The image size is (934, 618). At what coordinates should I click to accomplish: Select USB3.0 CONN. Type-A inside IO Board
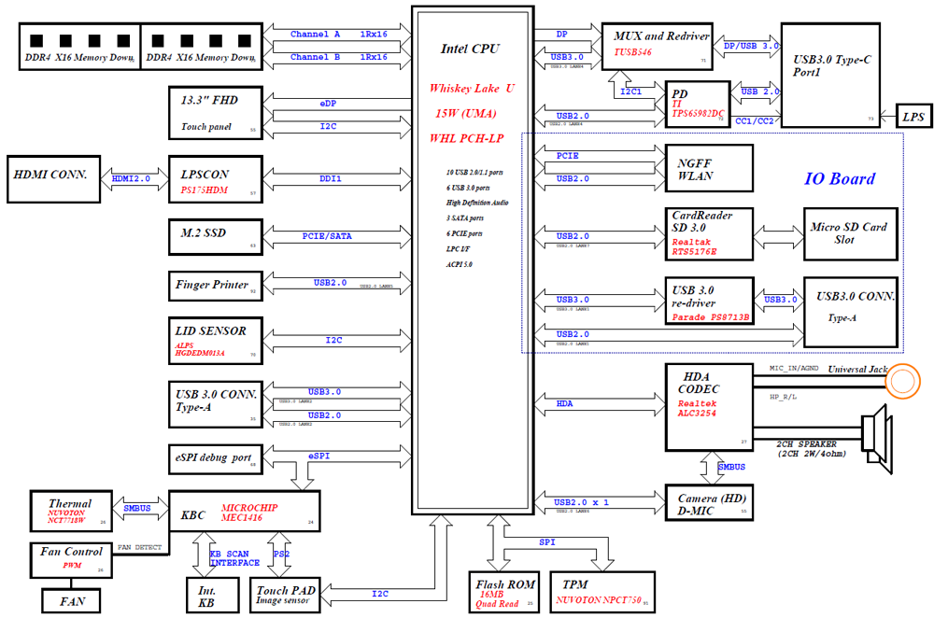851,312
